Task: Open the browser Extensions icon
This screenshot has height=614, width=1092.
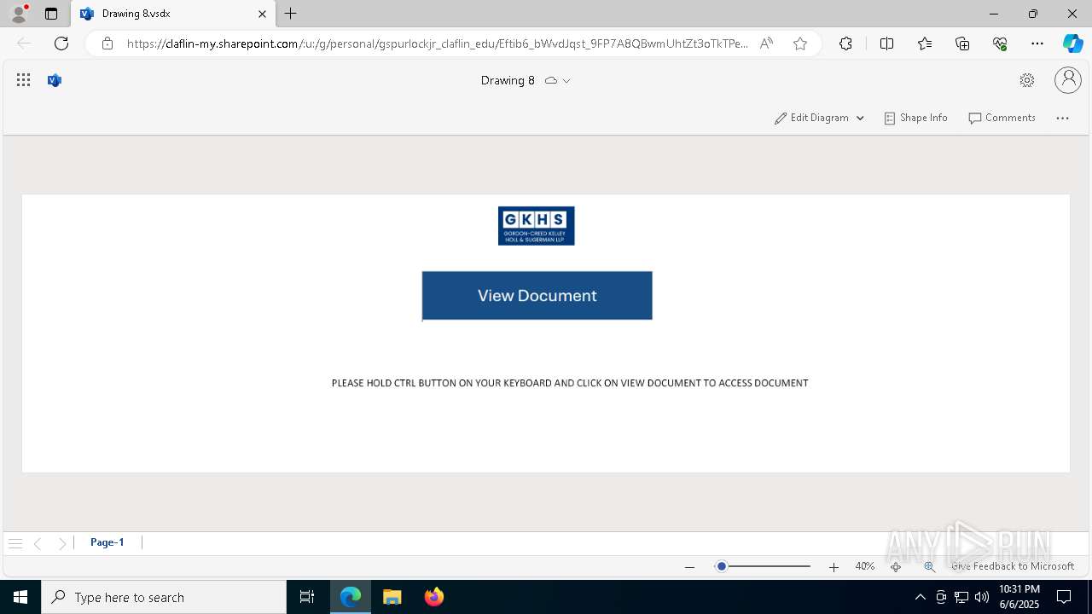Action: tap(845, 43)
